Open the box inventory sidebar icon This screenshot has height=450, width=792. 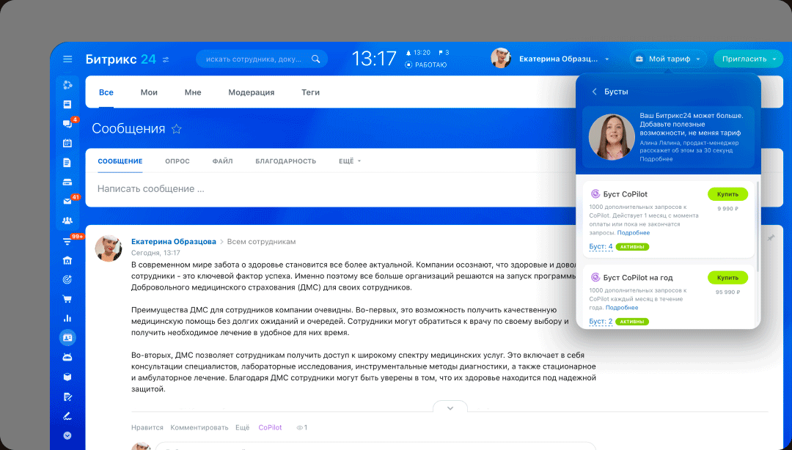(x=67, y=377)
